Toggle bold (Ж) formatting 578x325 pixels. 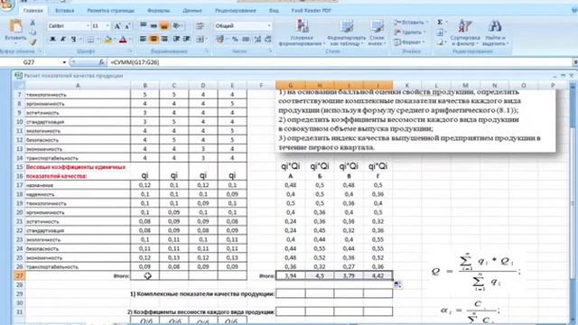coord(52,39)
